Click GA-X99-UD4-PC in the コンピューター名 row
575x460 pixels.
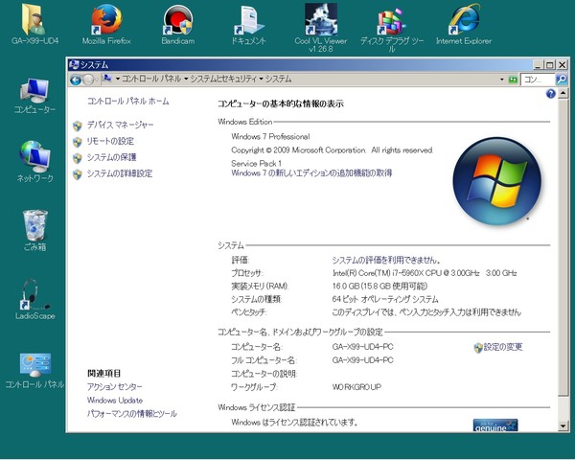point(362,347)
